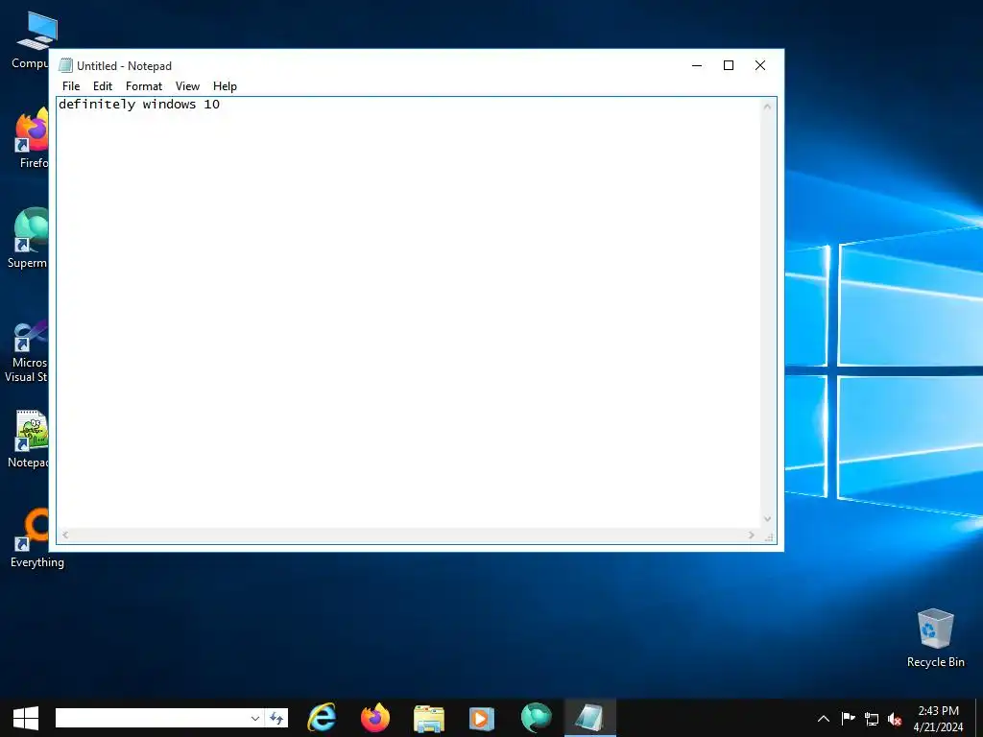
Task: Open the Edit menu in Notepad
Action: [102, 86]
